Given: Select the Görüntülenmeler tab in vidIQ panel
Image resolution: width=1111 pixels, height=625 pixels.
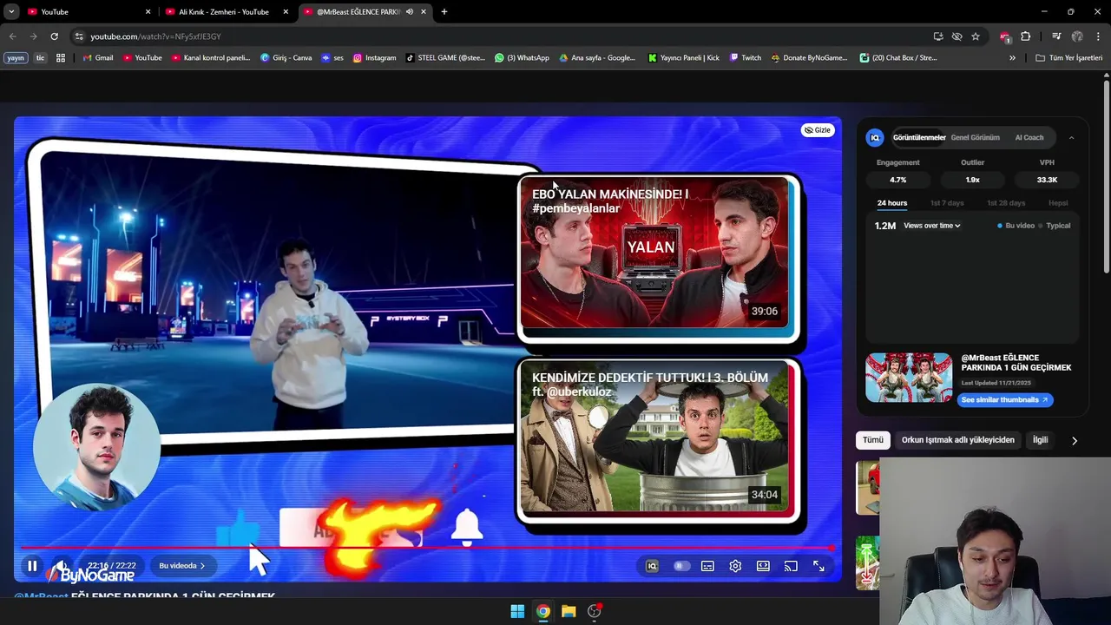Looking at the screenshot, I should pos(919,137).
